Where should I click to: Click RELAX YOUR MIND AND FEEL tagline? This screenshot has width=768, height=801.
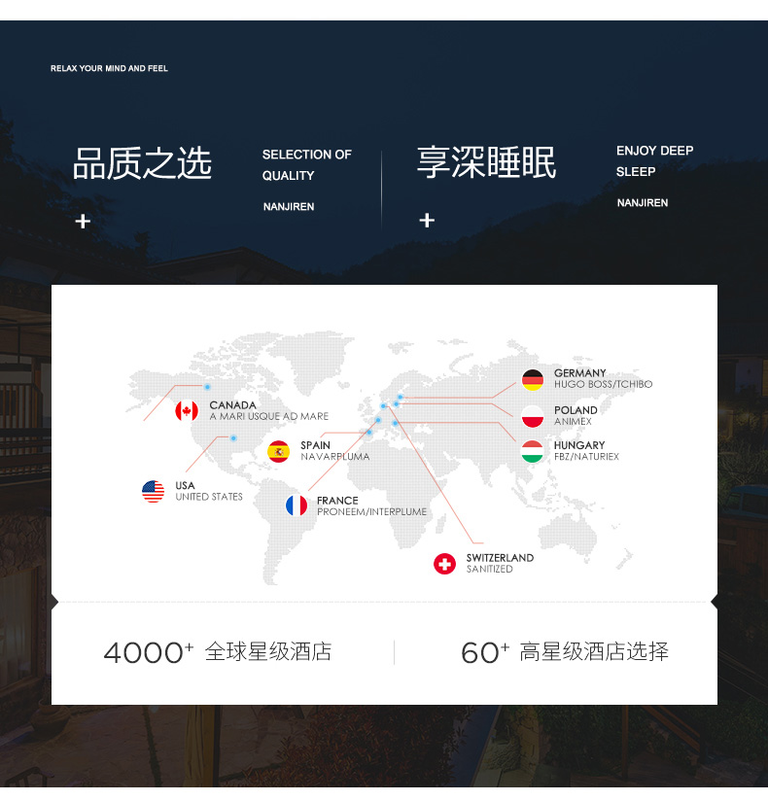coord(109,68)
